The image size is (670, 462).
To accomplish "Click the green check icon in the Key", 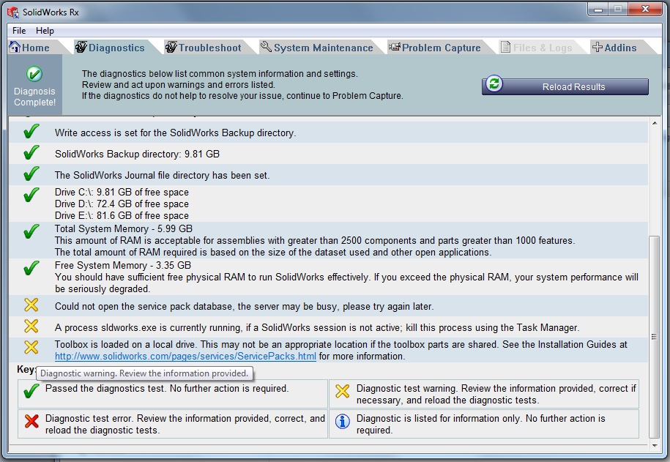I will tap(31, 391).
